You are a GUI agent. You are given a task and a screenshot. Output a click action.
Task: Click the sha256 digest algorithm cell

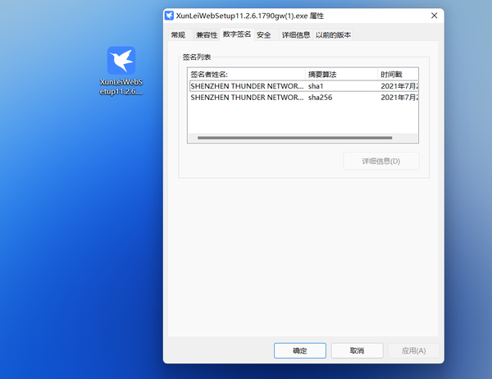coord(320,98)
